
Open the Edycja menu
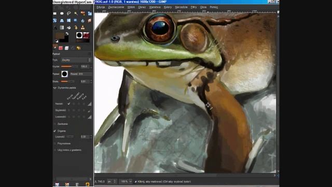tap(101, 7)
